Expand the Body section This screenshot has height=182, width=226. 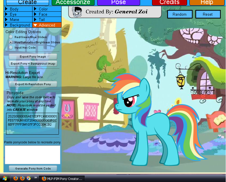[x=18, y=9]
